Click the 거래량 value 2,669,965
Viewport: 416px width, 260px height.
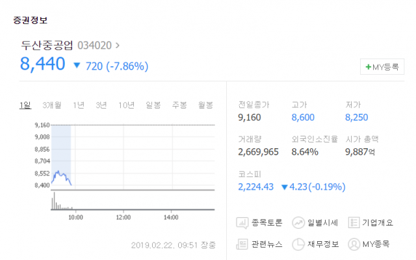(259, 152)
